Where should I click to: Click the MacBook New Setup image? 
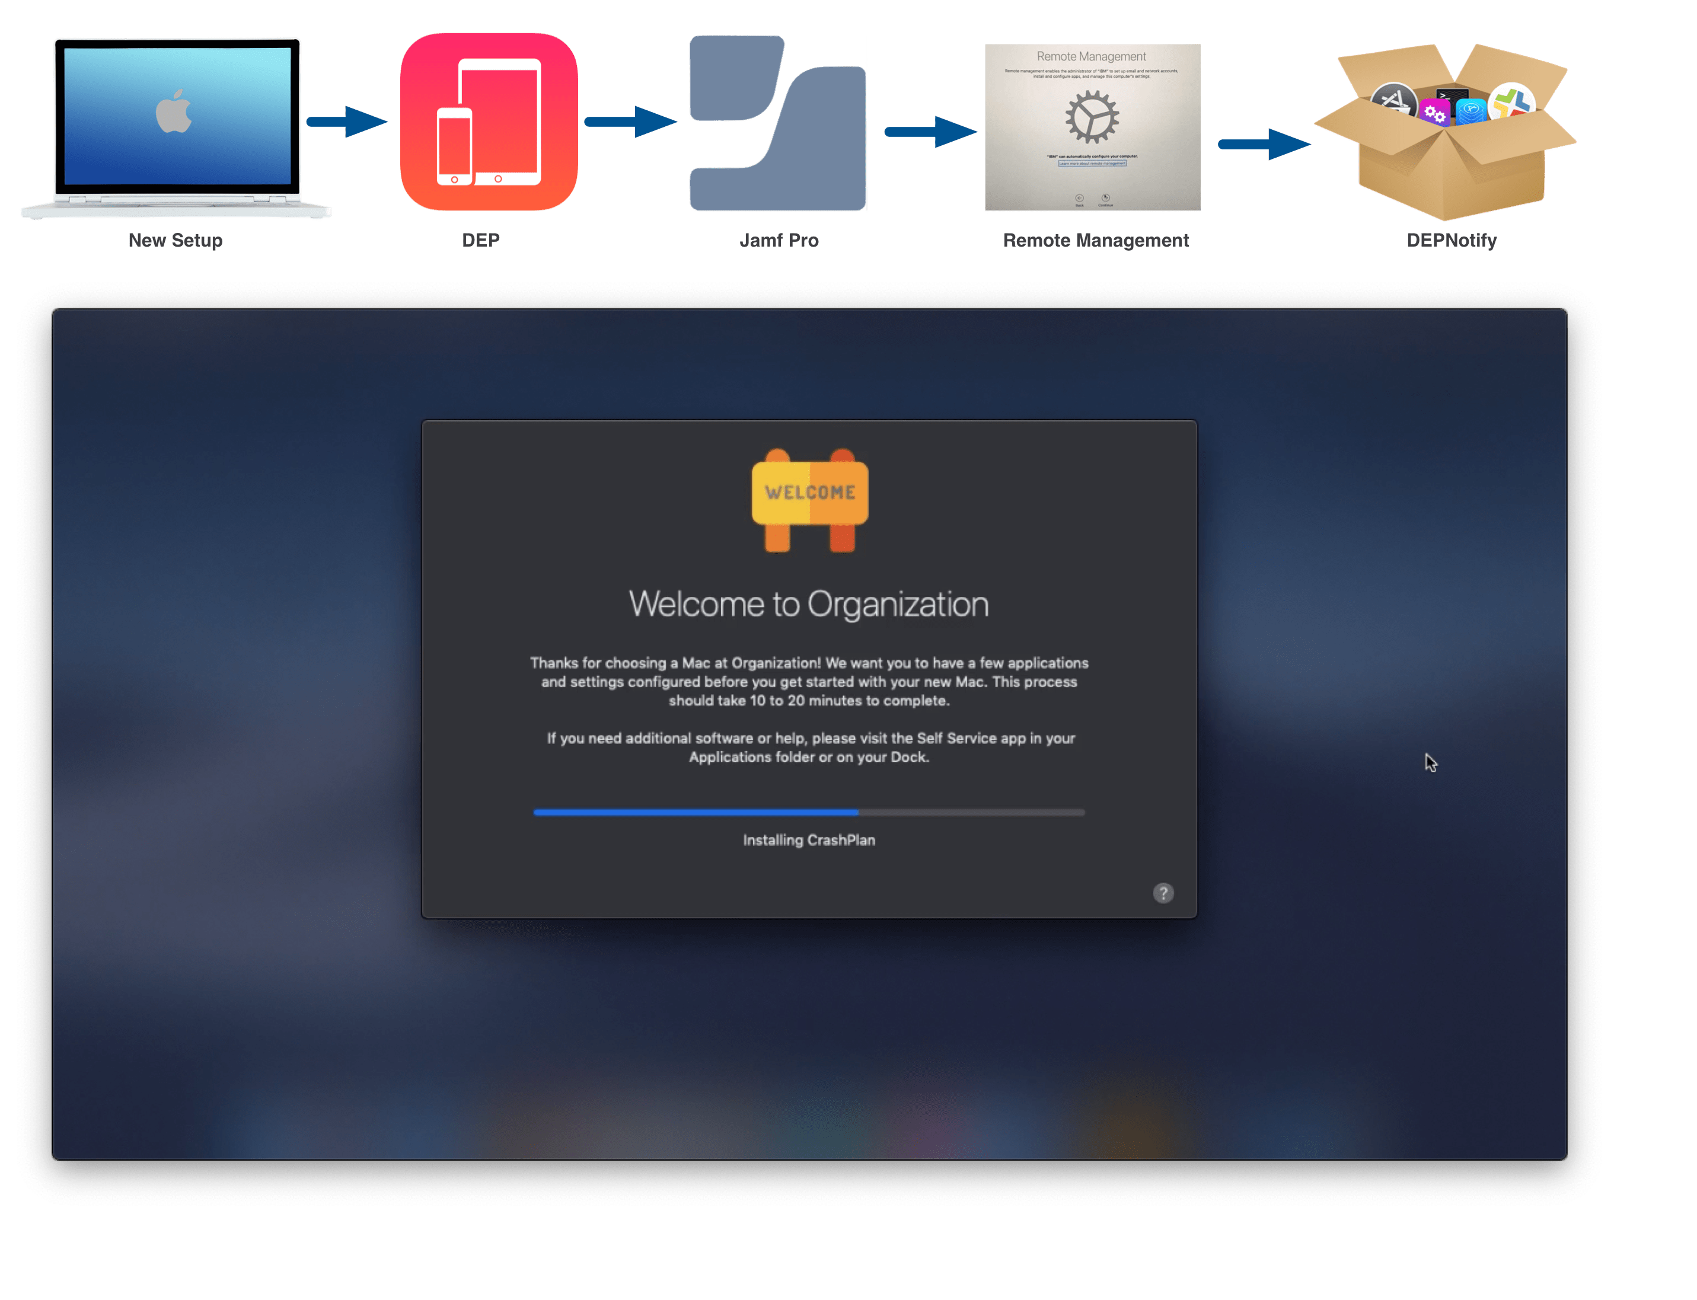(177, 129)
